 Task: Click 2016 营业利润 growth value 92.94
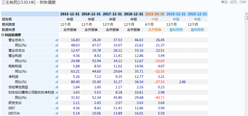pos(97,61)
